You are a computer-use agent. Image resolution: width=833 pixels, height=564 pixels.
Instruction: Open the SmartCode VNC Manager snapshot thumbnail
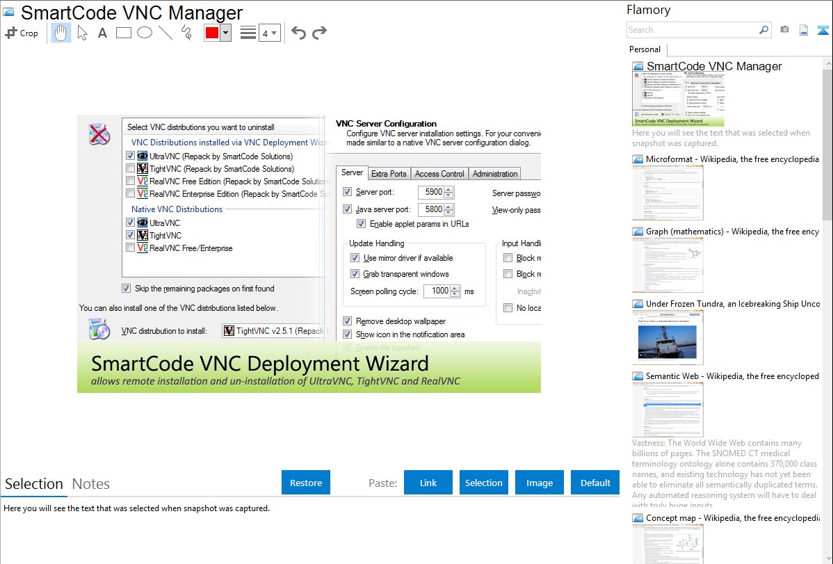coord(679,99)
